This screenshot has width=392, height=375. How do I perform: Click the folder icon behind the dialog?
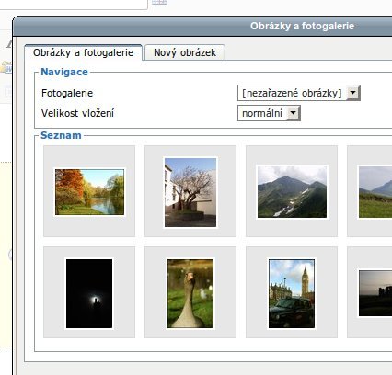click(x=6, y=67)
